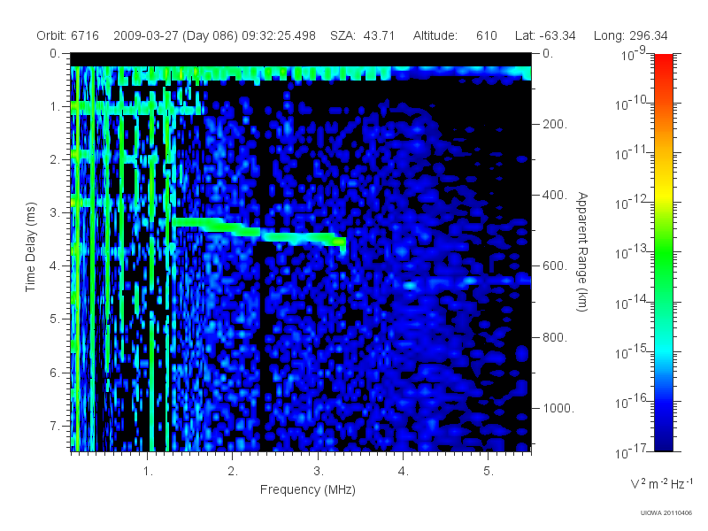This screenshot has height=531, width=708.
Task: Click the Frequency (MHz) axis label
Action: 307,490
